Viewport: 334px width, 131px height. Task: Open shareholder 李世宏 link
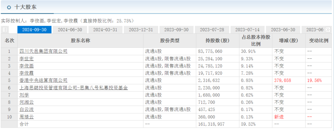click(26, 59)
